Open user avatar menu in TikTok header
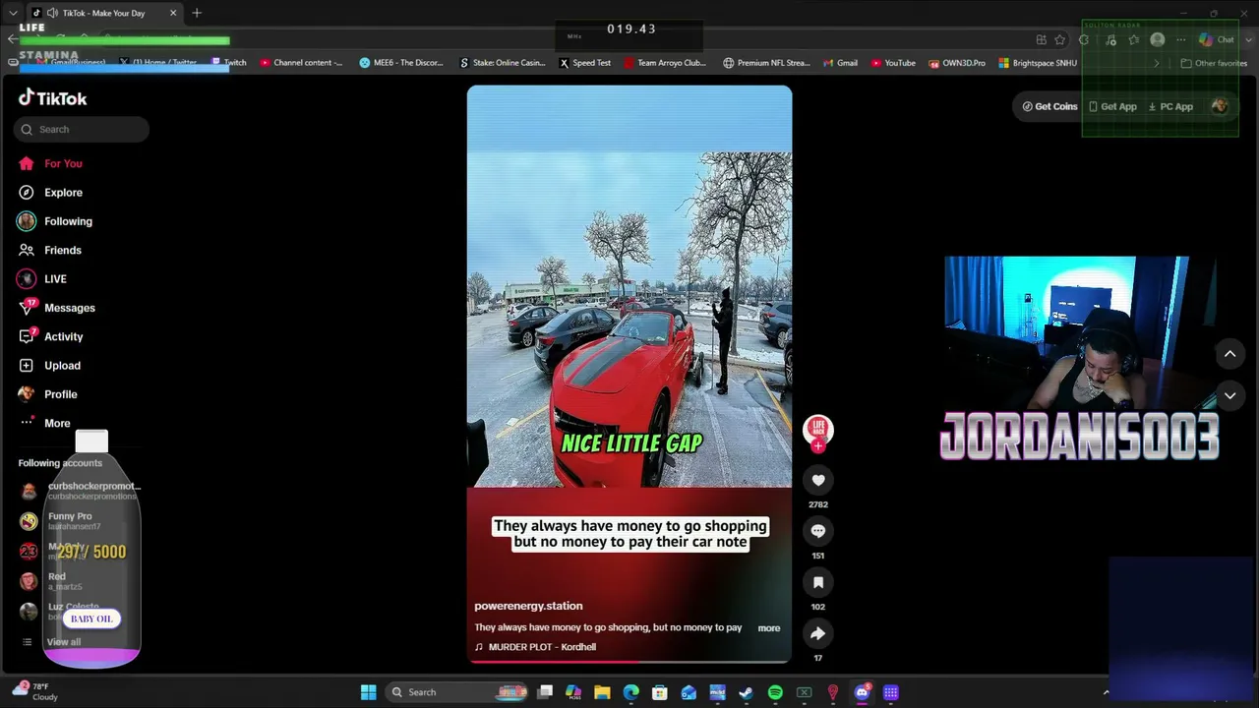 point(1220,106)
